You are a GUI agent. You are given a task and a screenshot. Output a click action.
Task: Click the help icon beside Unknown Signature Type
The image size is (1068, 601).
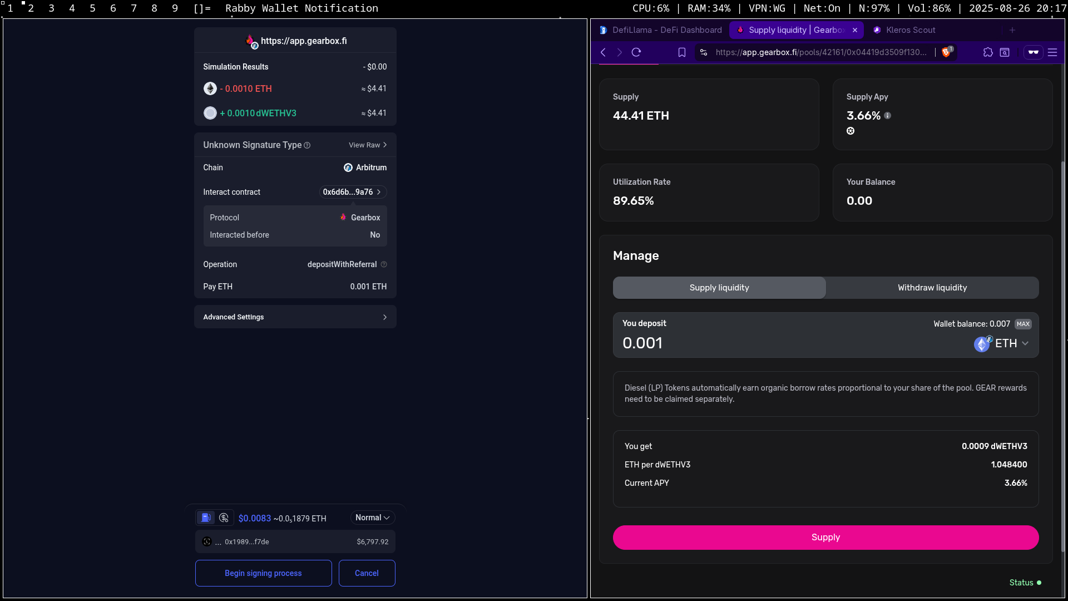[x=307, y=145]
